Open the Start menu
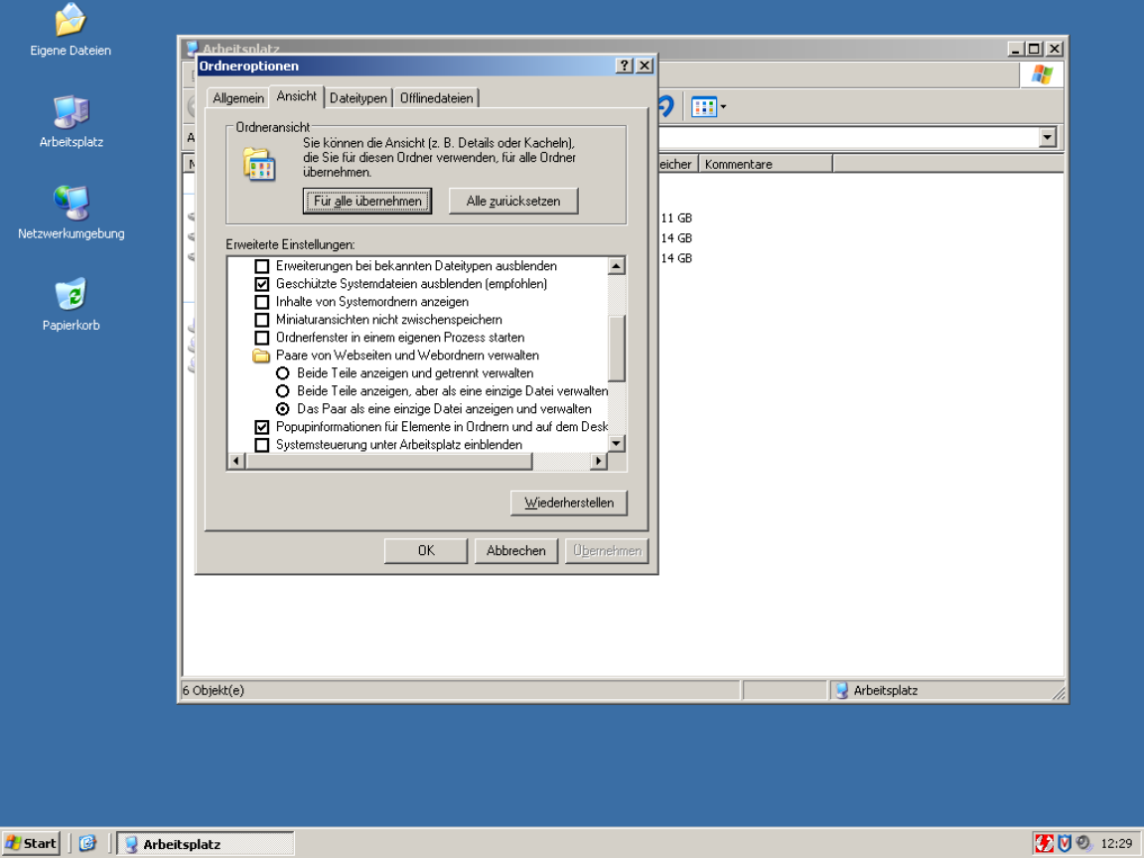1144x858 pixels. pos(32,843)
